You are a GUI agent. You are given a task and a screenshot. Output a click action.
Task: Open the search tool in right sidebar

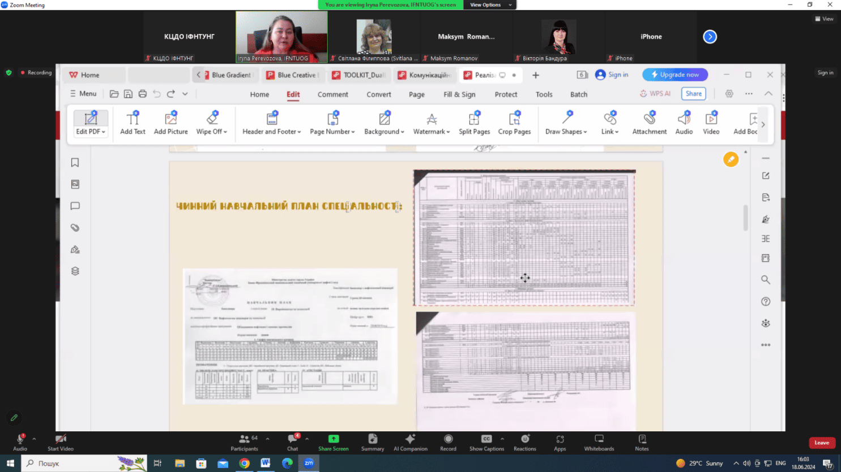[765, 280]
